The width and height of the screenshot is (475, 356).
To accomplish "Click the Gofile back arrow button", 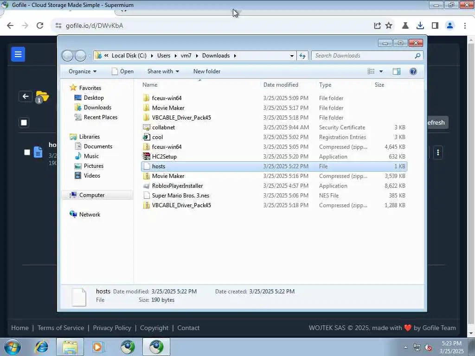I will tap(26, 96).
